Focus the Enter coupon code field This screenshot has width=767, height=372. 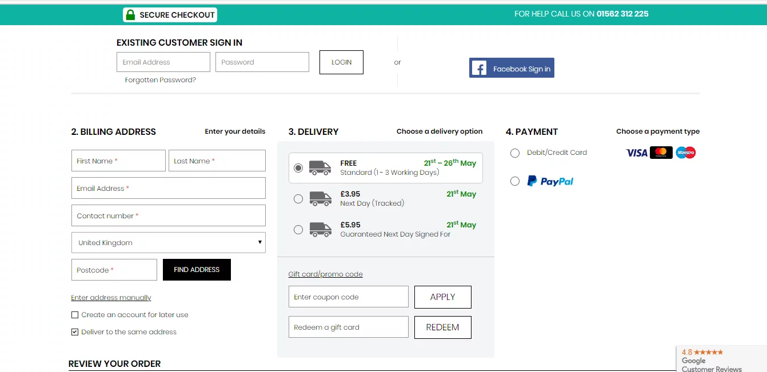point(349,297)
